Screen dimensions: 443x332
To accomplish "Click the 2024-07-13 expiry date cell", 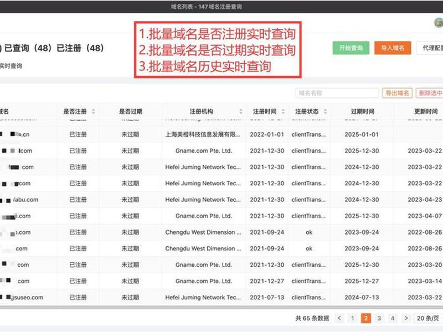I will coord(362,297).
